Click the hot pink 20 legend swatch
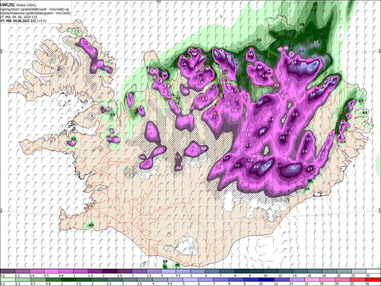 click(343, 280)
